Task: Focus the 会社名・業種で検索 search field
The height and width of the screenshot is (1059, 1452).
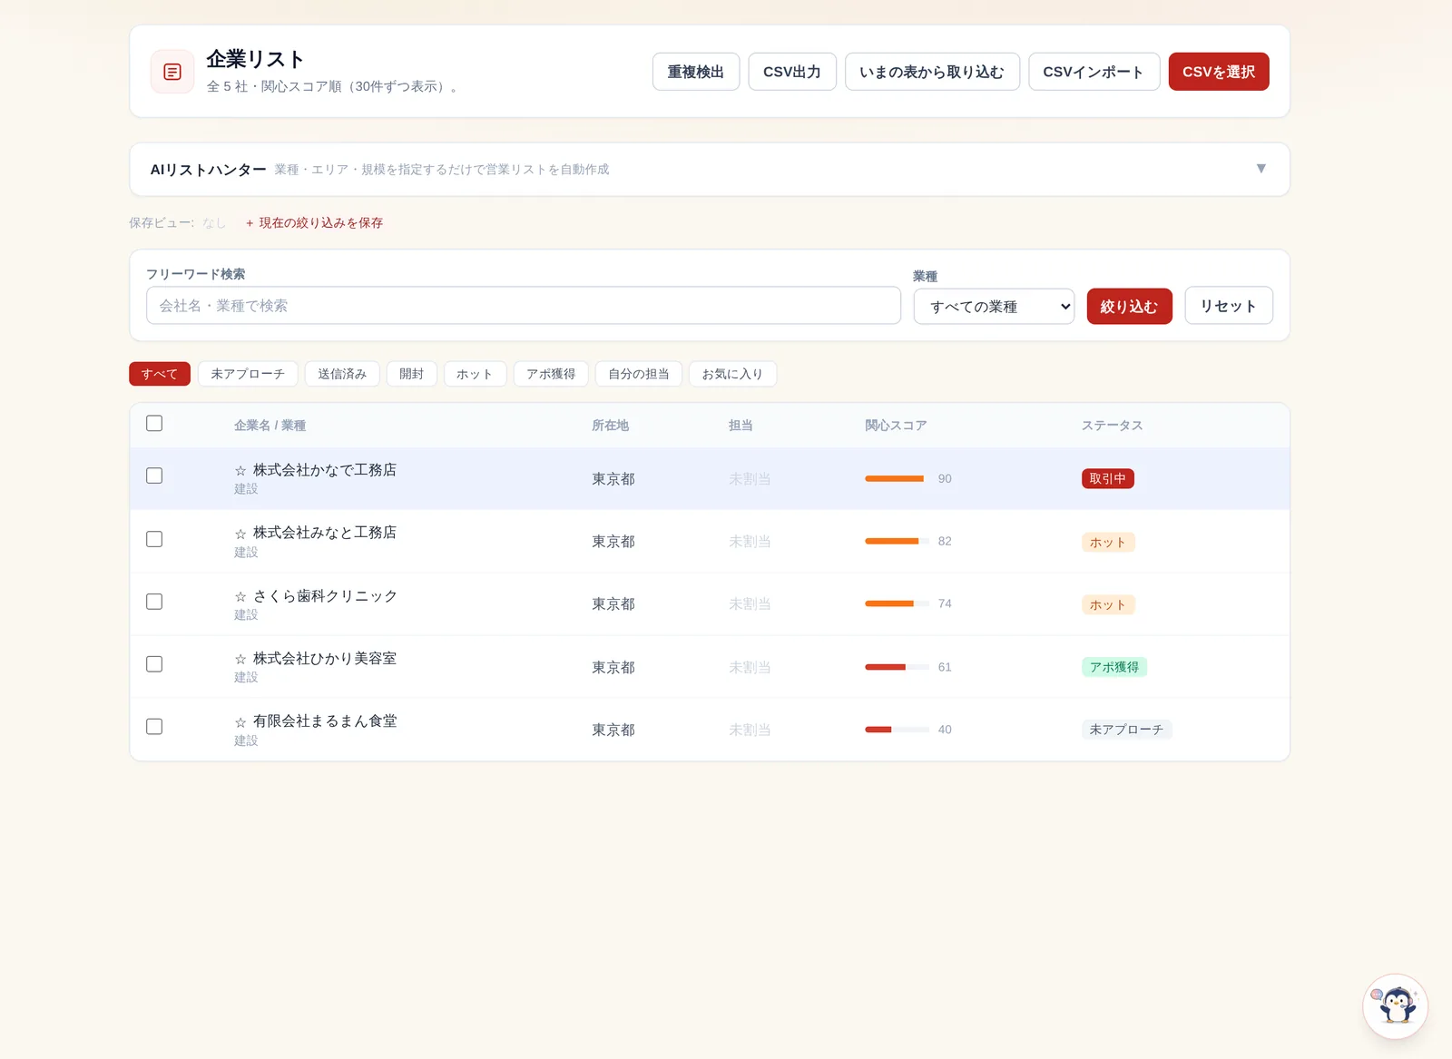Action: [x=524, y=306]
